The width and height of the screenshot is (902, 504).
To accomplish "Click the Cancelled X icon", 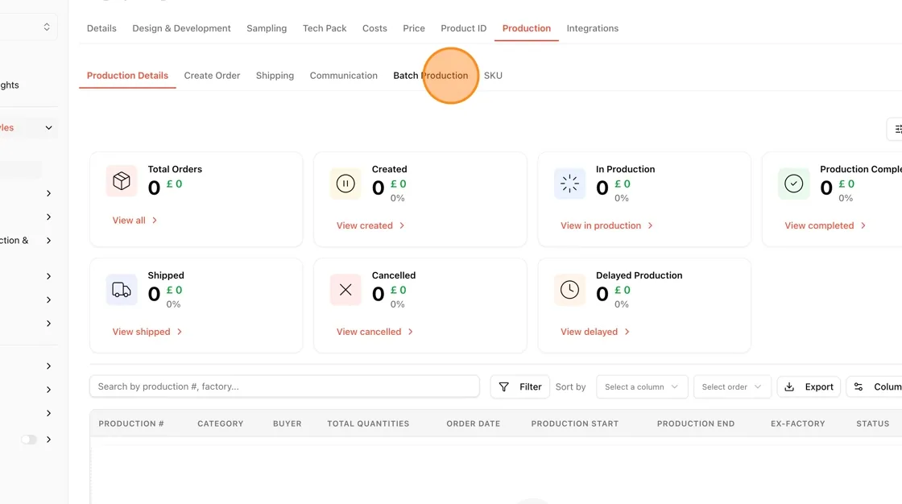I will (x=345, y=289).
